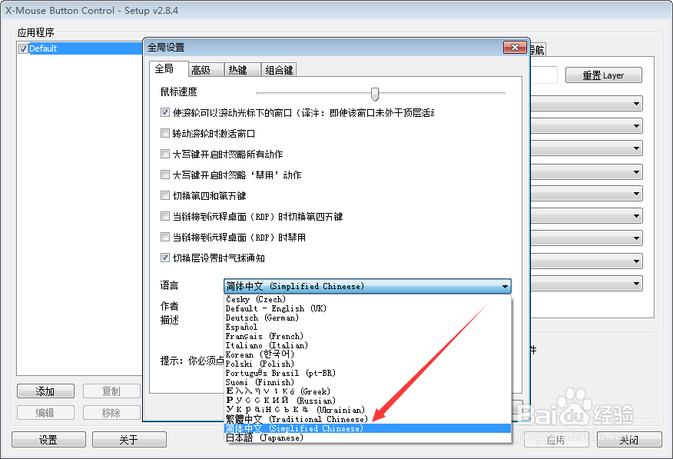This screenshot has width=673, height=459.
Task: Open 设置 in the main window
Action: [48, 440]
